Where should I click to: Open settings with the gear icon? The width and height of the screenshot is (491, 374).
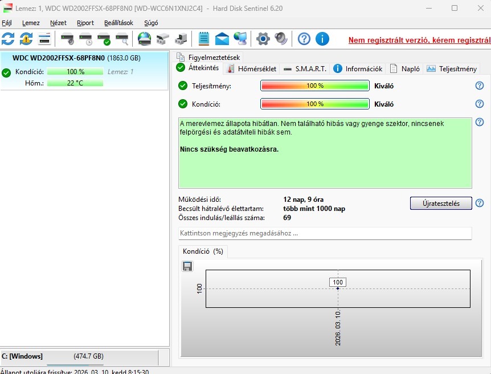click(x=263, y=39)
